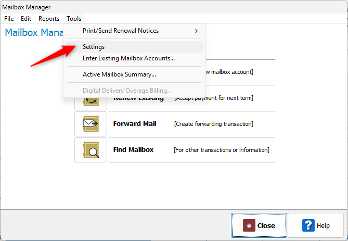Click the Tools menu
348x241 pixels.
click(74, 19)
